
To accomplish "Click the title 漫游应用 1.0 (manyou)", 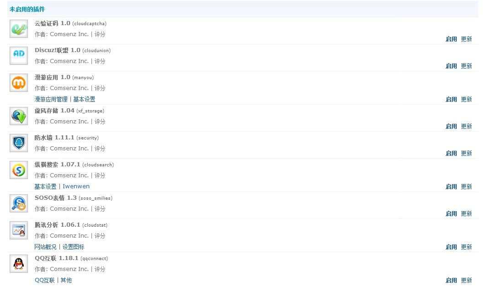I will [64, 77].
